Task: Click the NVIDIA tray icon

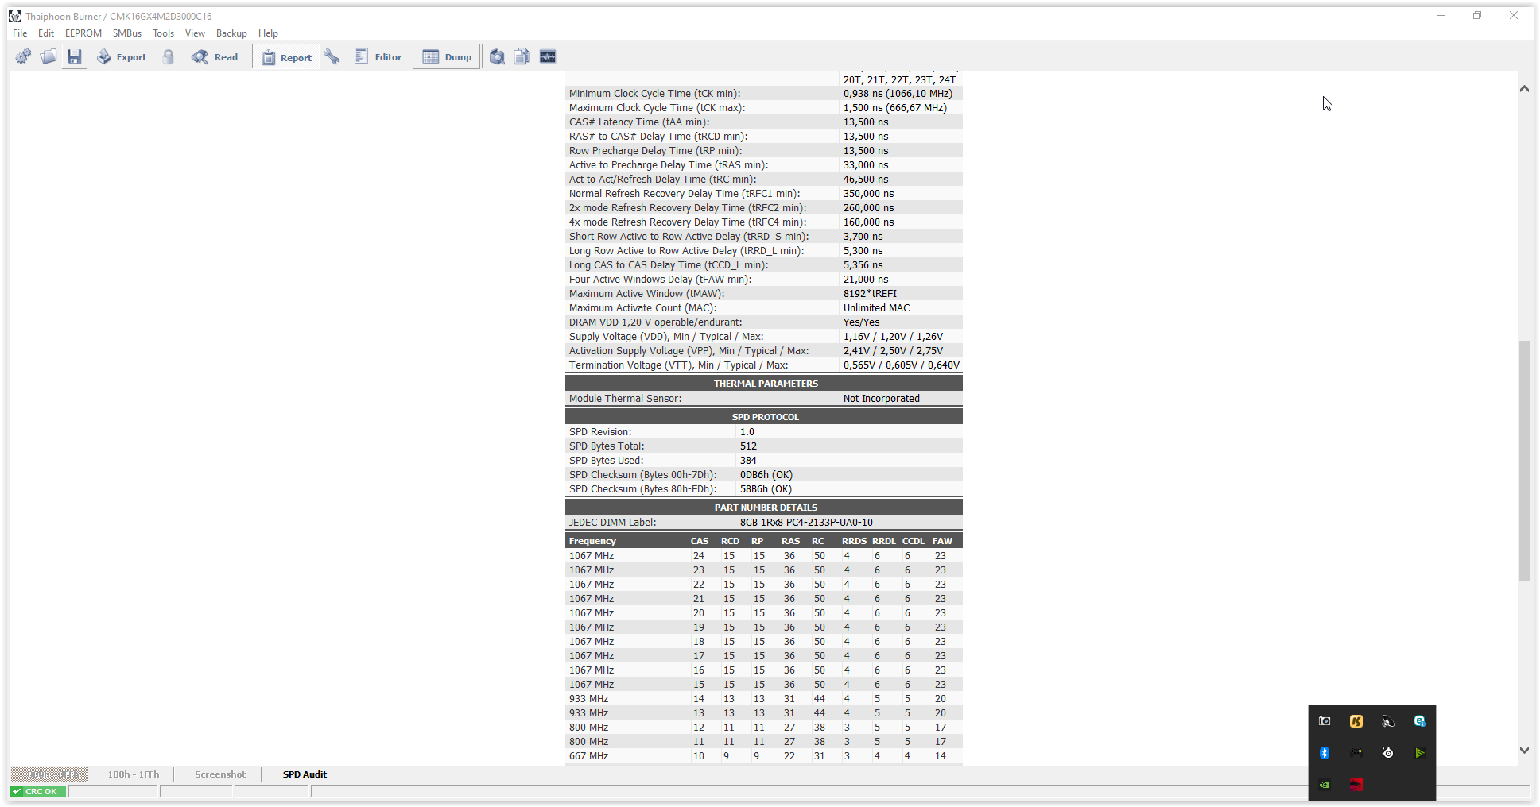Action: (x=1325, y=785)
